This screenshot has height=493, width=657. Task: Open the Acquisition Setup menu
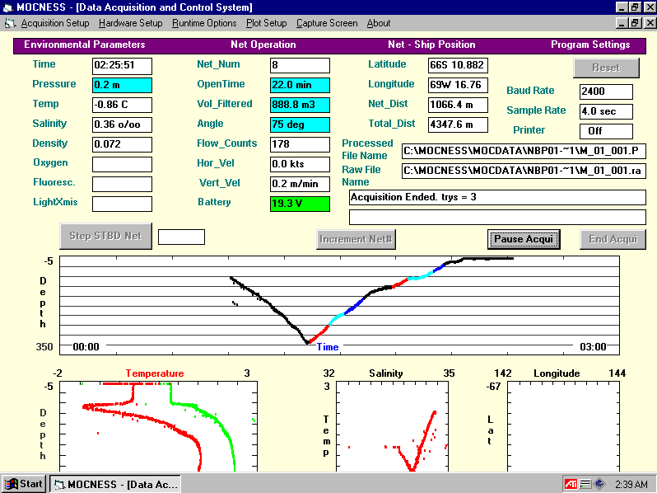tap(55, 23)
